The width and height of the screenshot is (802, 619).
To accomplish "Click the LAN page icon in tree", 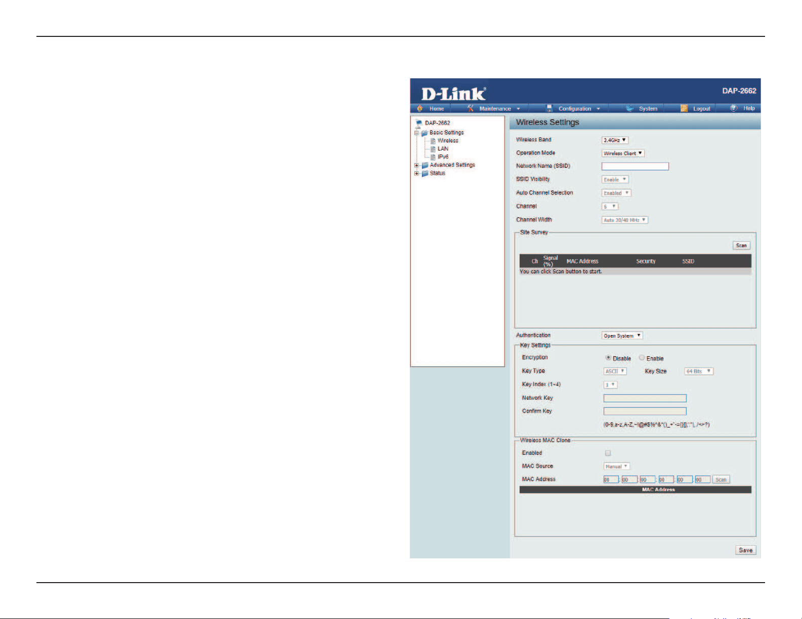I will [x=433, y=149].
